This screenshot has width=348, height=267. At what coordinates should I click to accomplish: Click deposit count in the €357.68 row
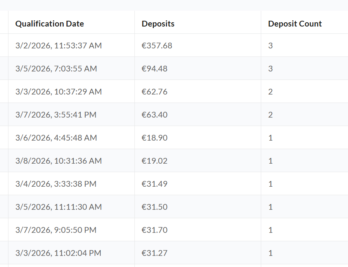[270, 46]
